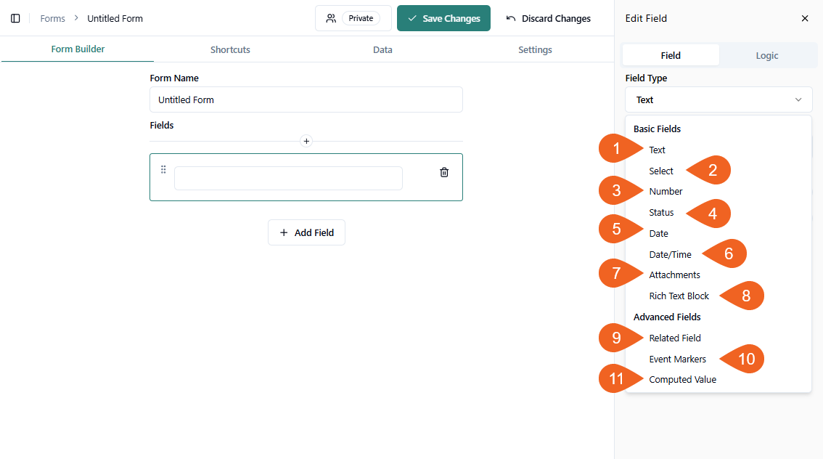The height and width of the screenshot is (459, 823).
Task: Close the Edit Field panel
Action: (804, 18)
